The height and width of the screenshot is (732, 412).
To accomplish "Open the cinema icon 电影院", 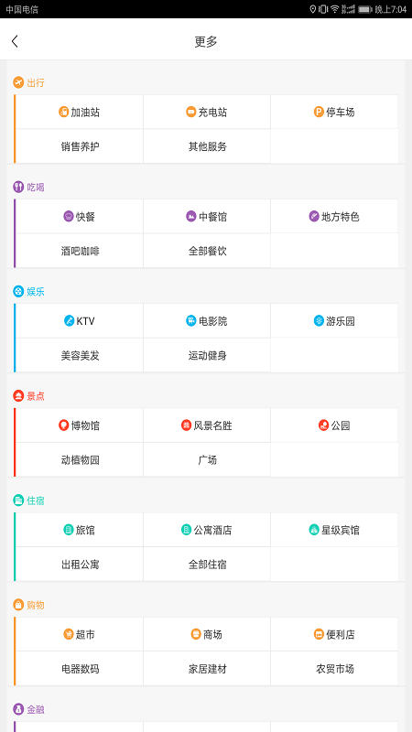I will [191, 321].
